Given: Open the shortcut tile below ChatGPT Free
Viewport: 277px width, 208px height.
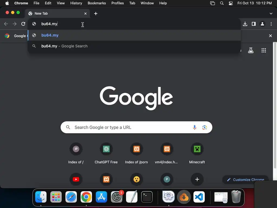Looking at the screenshot, I should [x=106, y=179].
